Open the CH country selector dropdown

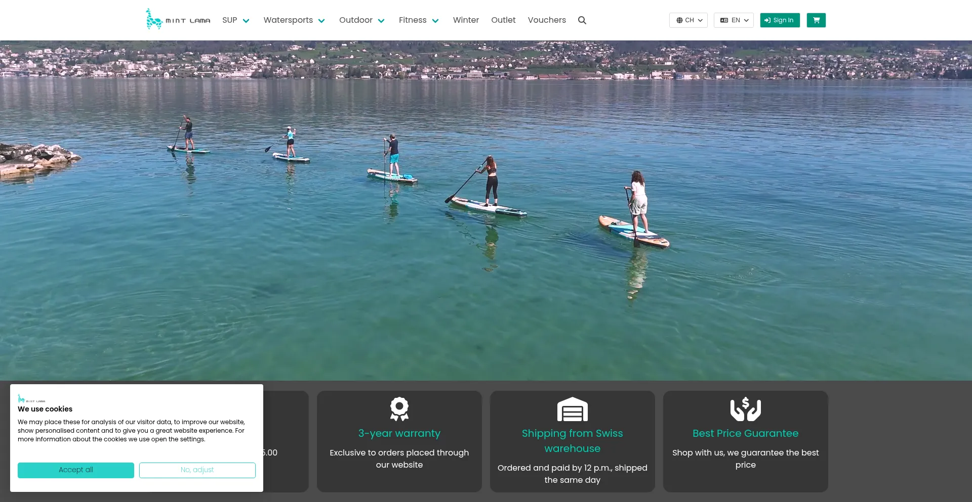coord(688,20)
